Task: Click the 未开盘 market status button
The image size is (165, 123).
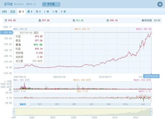Action: 51,4
